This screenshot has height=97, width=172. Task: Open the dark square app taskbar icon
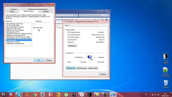coord(74,95)
